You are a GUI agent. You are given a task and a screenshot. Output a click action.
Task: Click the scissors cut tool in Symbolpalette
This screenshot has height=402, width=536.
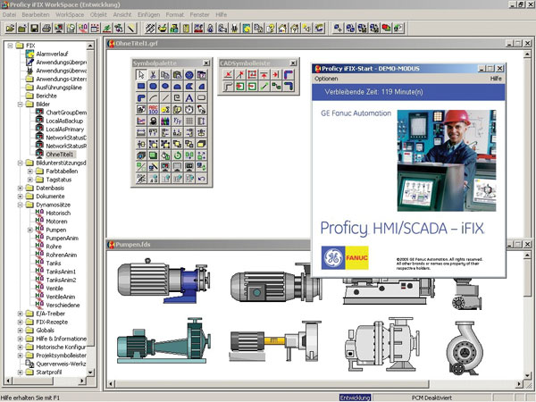coord(154,75)
